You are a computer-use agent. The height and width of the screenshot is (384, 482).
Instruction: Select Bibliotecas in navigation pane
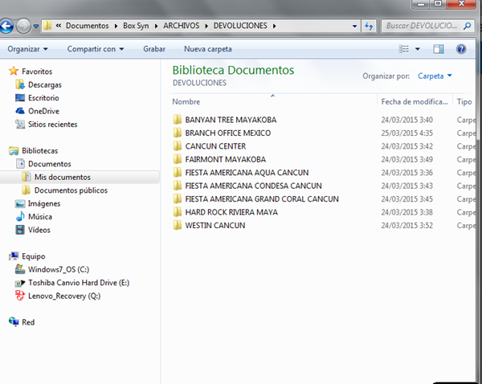[39, 151]
